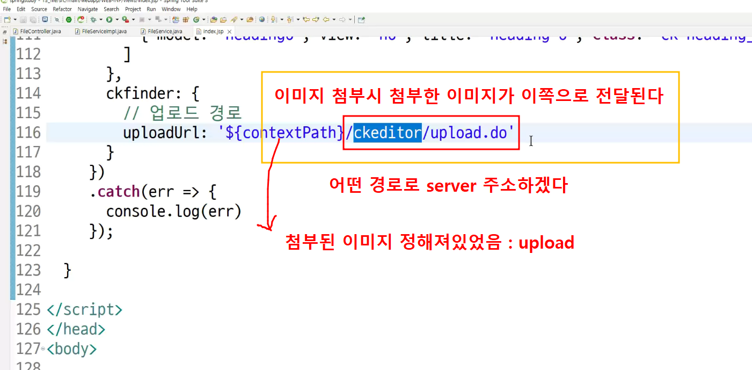Click the Run with Coverage icon
Viewport: 752px width, 370px height.
click(125, 19)
